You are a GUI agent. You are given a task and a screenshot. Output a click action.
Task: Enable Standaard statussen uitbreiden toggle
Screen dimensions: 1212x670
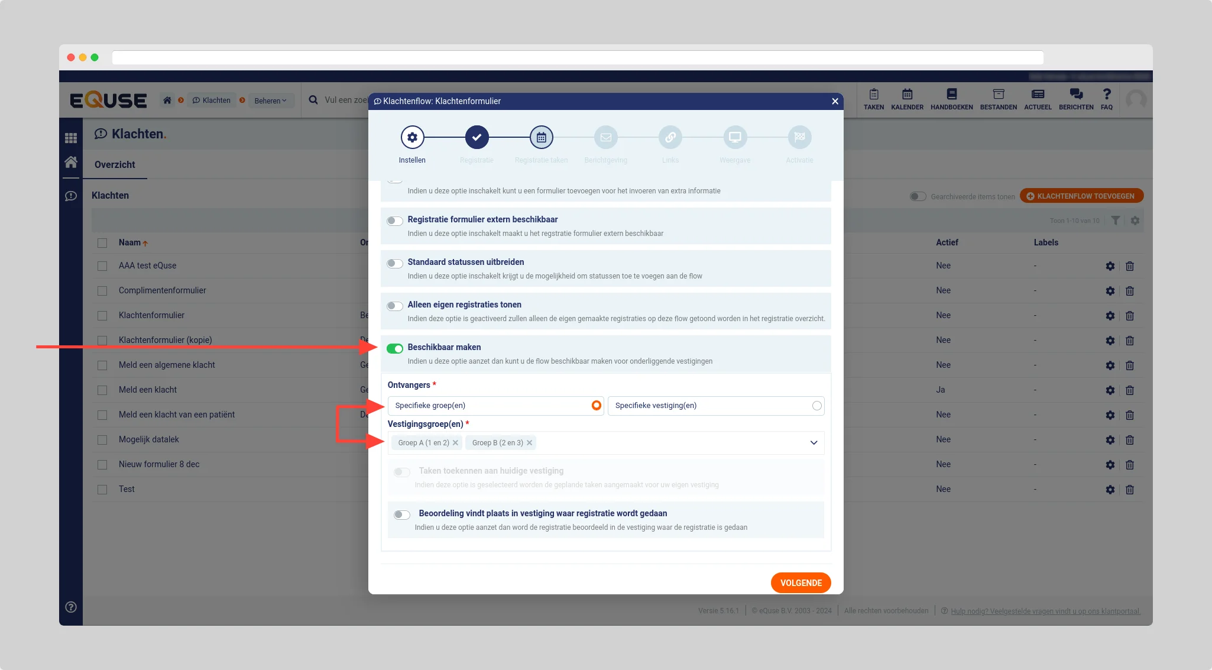coord(395,263)
